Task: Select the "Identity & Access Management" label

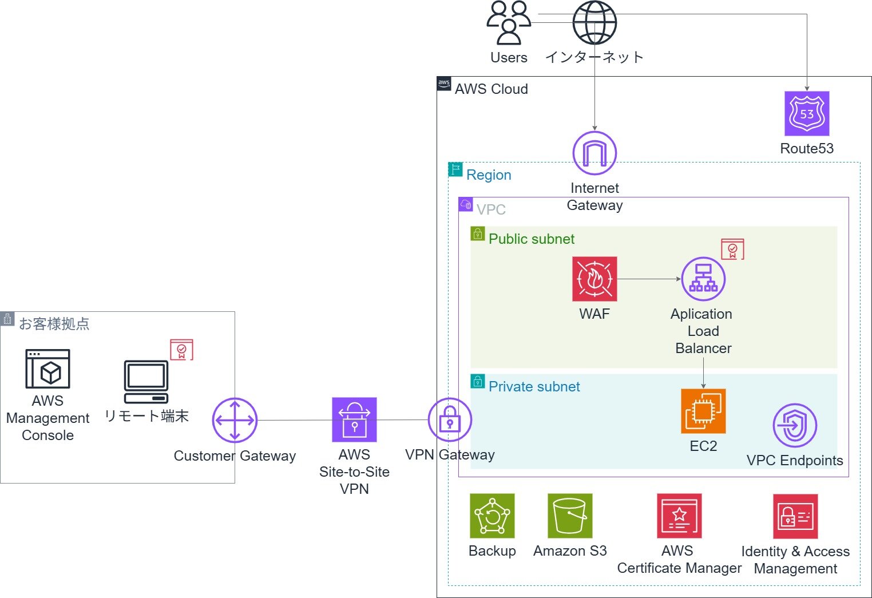Action: [x=795, y=560]
